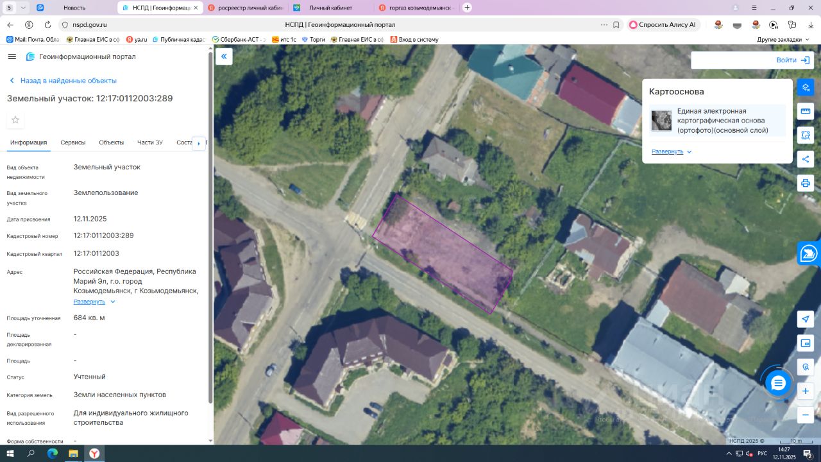Screen dimensions: 821x462
Task: Open the Сбербанк-АСТ bookmark
Action: [239, 39]
